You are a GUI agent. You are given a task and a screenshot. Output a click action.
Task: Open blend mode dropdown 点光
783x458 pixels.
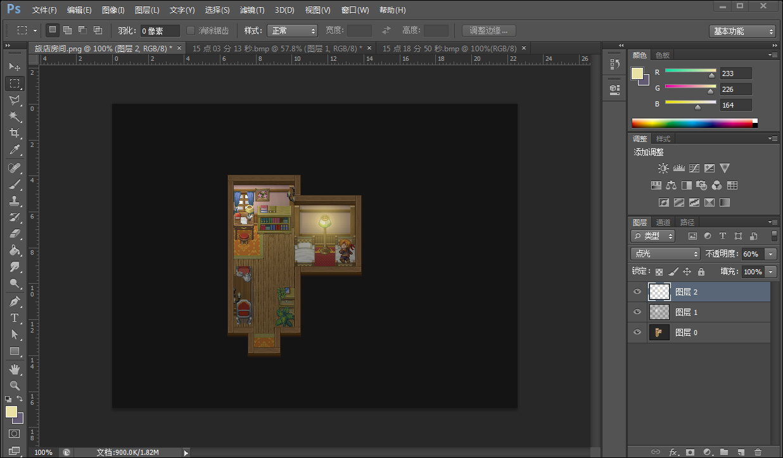click(665, 254)
